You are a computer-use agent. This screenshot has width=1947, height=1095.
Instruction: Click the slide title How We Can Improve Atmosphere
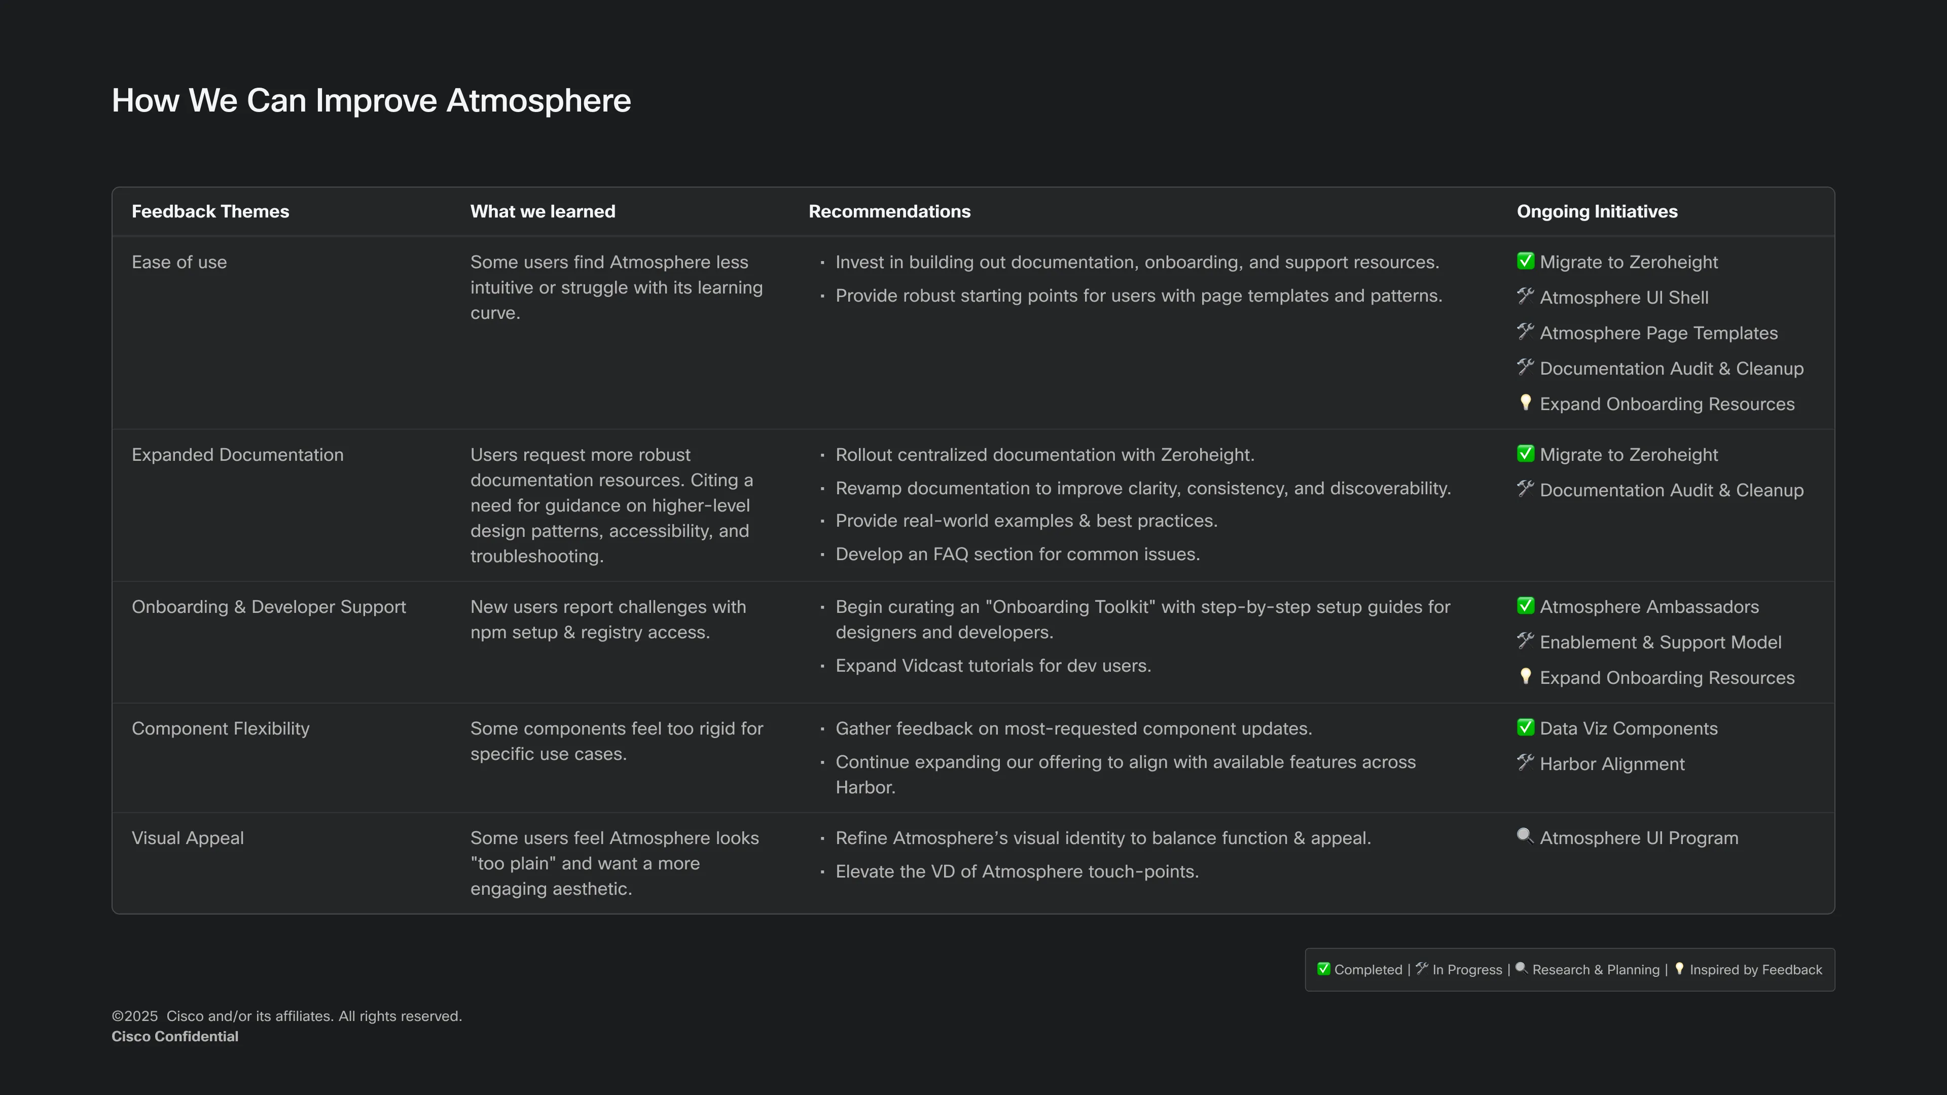(371, 100)
